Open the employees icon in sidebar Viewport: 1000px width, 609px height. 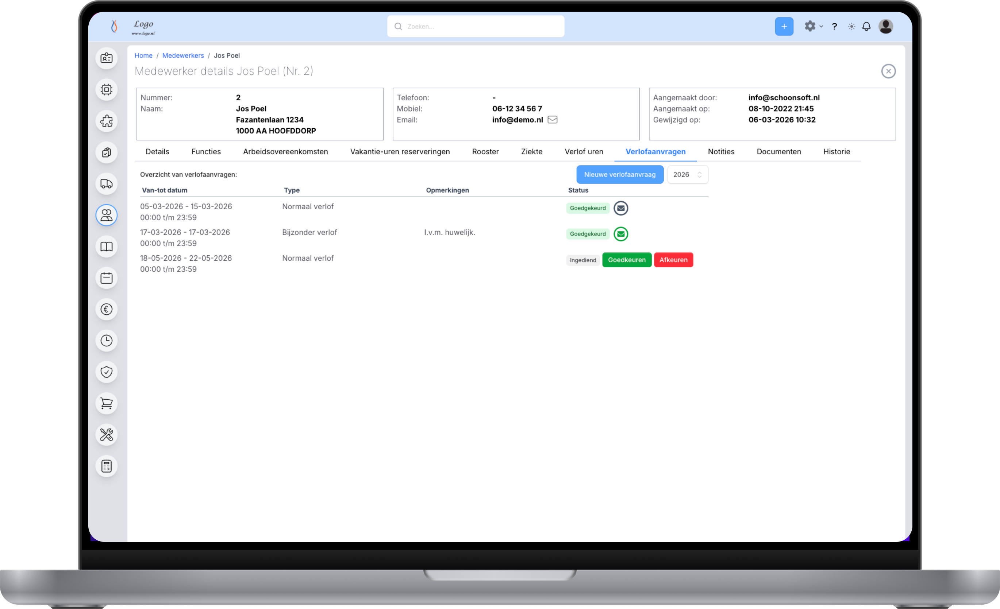point(106,215)
